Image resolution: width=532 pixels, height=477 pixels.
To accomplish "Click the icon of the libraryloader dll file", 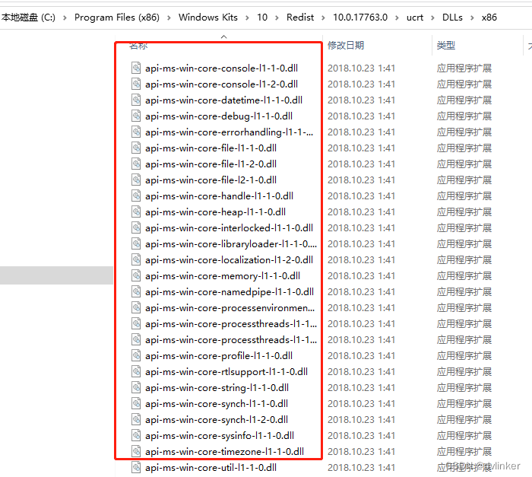I will coord(136,243).
